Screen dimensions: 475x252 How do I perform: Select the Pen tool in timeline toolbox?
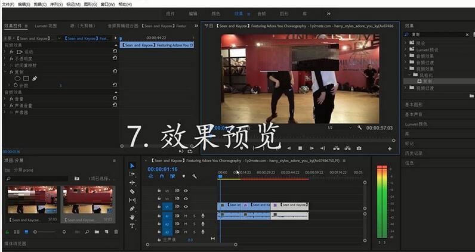tap(132, 209)
